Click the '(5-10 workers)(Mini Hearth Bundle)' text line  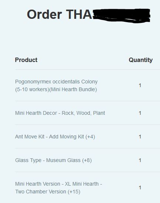56,89
